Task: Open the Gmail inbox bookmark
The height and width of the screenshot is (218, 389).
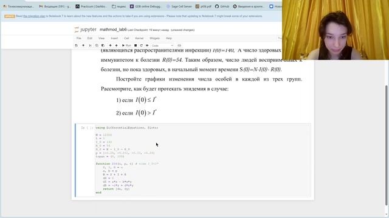Action: point(55,7)
